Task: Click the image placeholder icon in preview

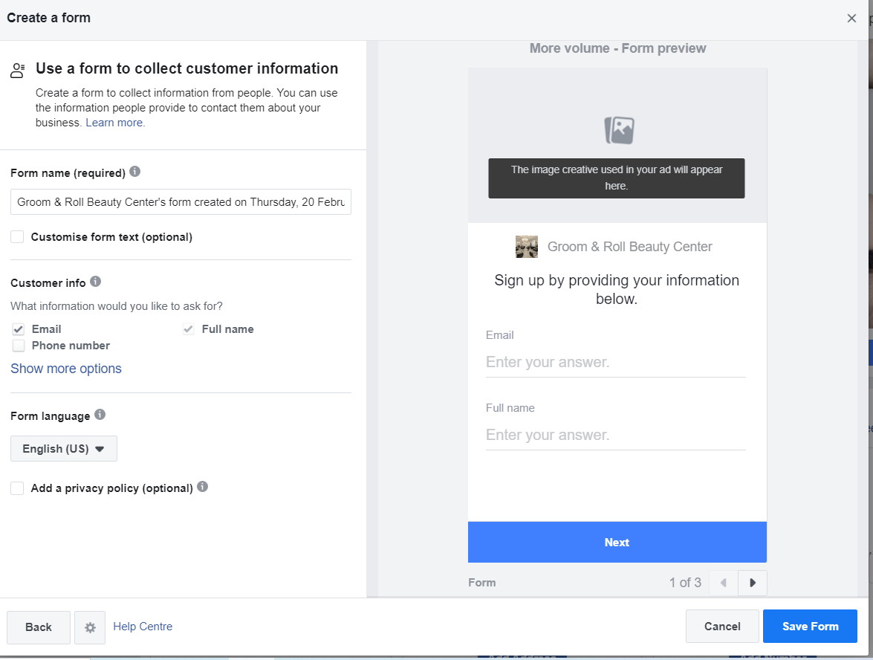Action: click(x=618, y=130)
